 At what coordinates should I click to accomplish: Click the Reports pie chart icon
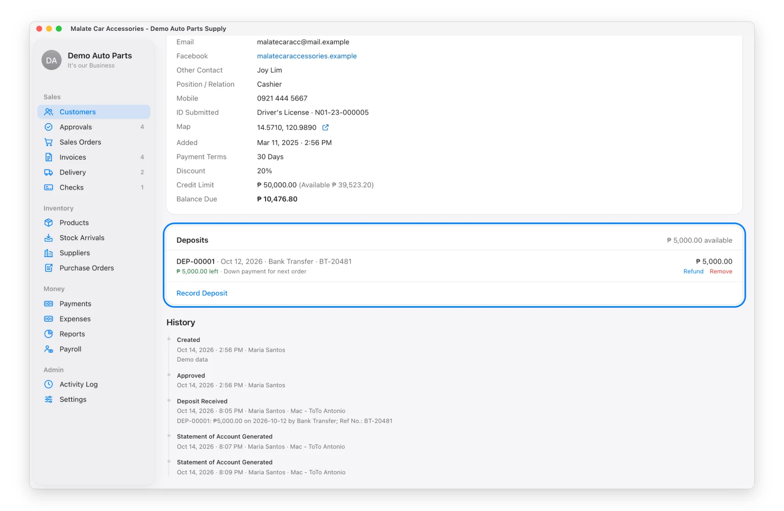[x=49, y=334]
